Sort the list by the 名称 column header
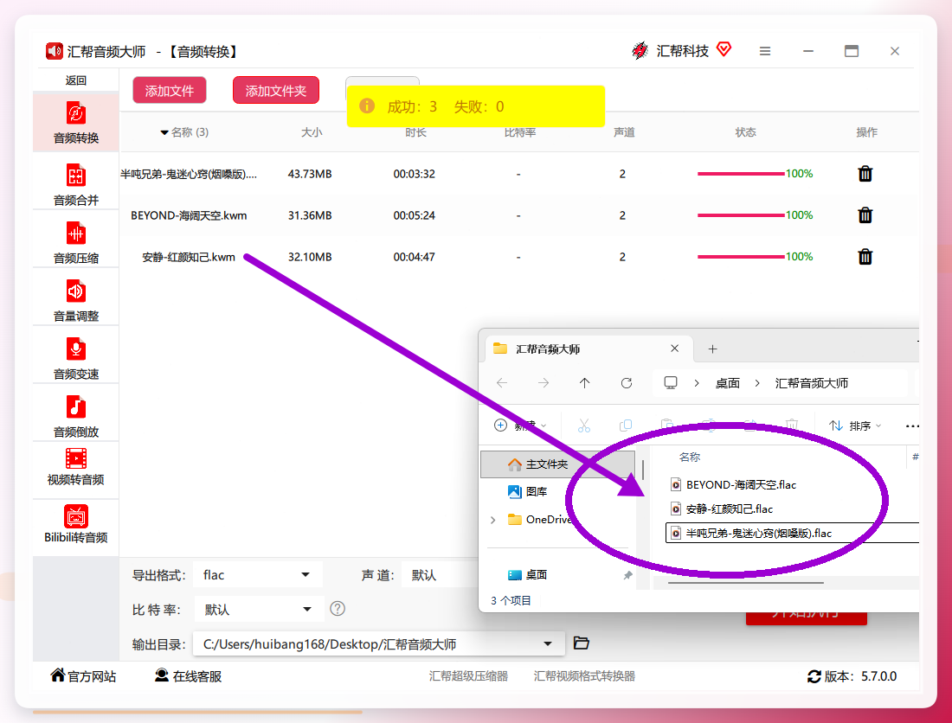Screen dimensions: 952x723 pos(689,457)
